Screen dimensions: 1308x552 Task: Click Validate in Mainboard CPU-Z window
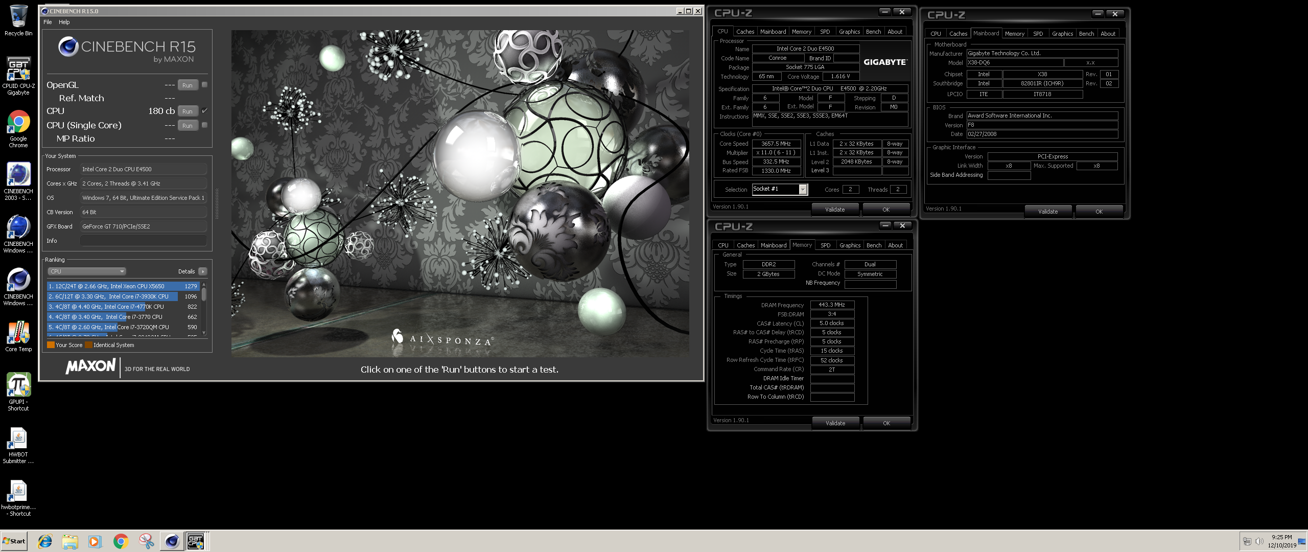point(1048,212)
